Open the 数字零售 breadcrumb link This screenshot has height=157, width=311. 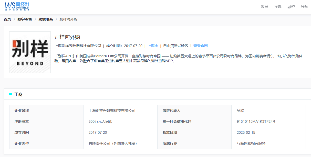[25, 19]
